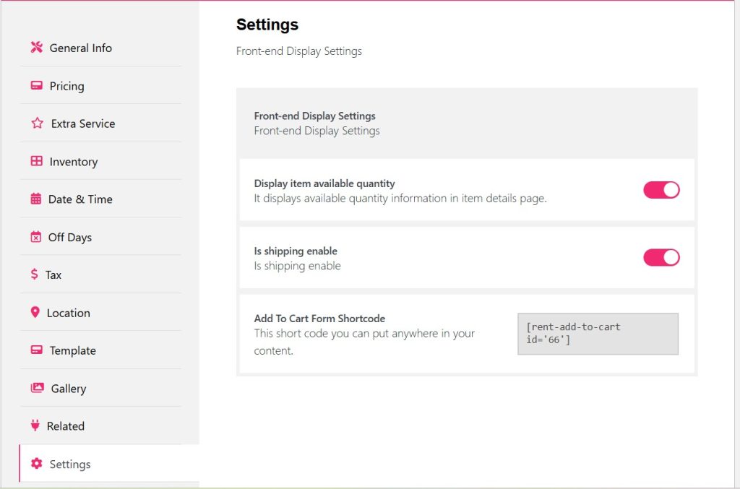Disable display item available quantity toggle
Viewport: 740px width, 489px height.
[x=661, y=190]
